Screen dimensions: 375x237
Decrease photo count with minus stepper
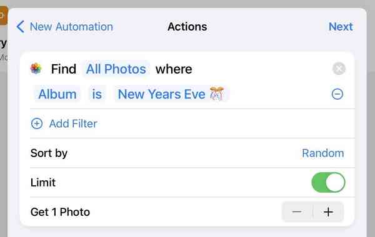click(x=297, y=212)
